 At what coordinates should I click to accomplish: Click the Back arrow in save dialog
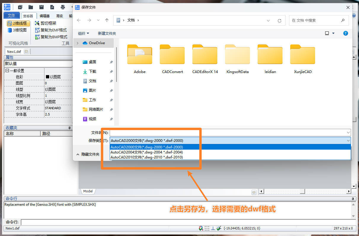point(79,20)
